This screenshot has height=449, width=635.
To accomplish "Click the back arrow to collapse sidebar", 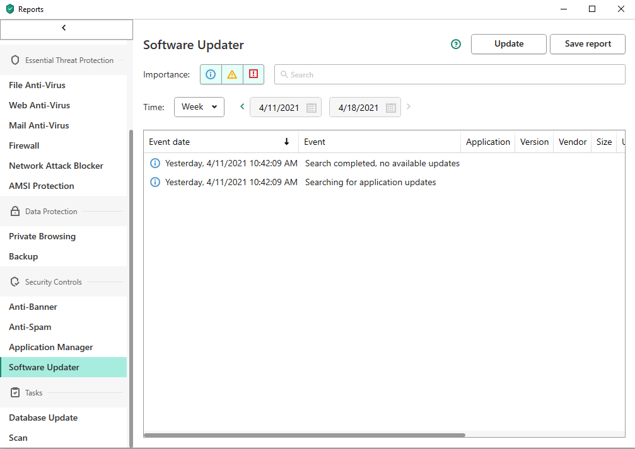I will [x=64, y=28].
